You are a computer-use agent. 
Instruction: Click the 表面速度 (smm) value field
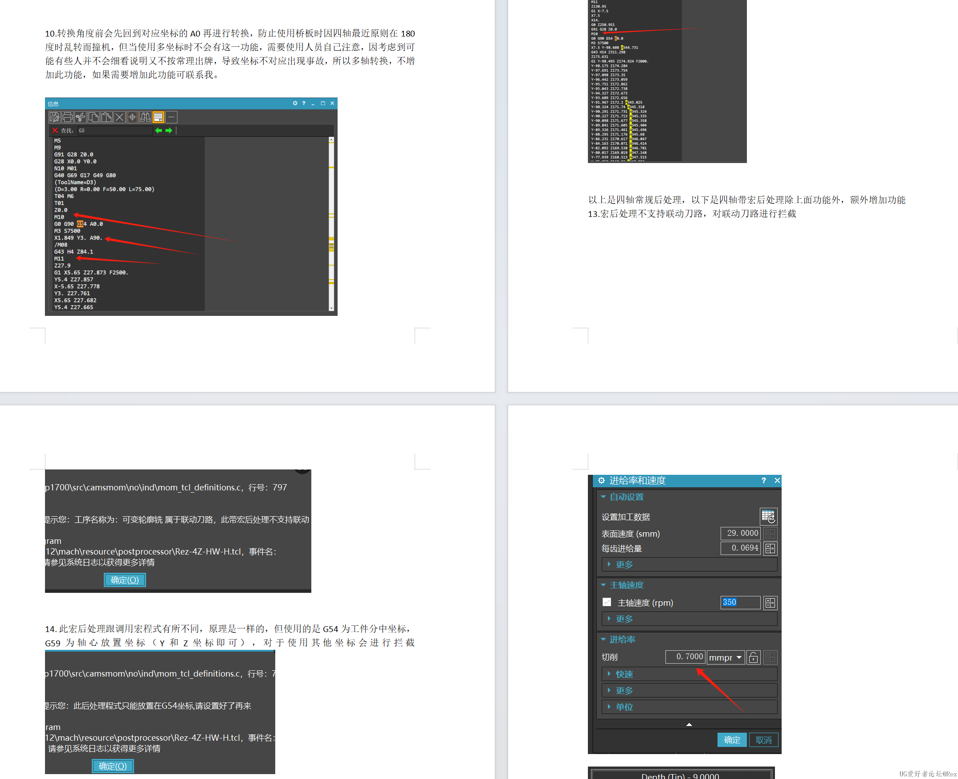click(x=740, y=533)
